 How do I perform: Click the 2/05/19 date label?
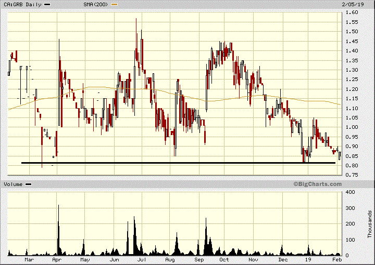pos(353,4)
